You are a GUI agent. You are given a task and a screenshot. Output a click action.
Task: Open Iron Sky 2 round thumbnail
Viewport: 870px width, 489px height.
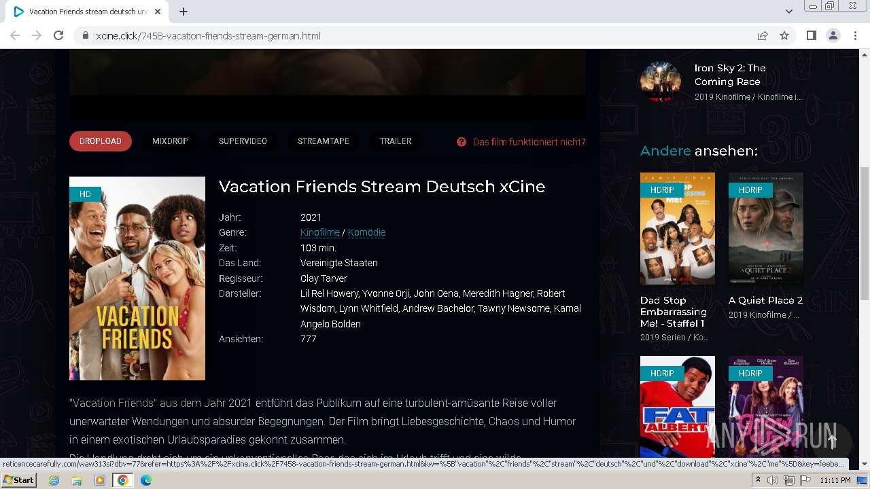(661, 81)
